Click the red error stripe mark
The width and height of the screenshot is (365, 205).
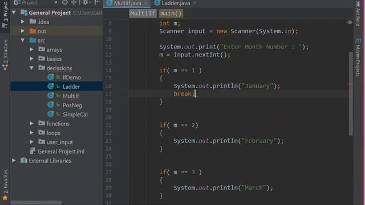[x=350, y=84]
